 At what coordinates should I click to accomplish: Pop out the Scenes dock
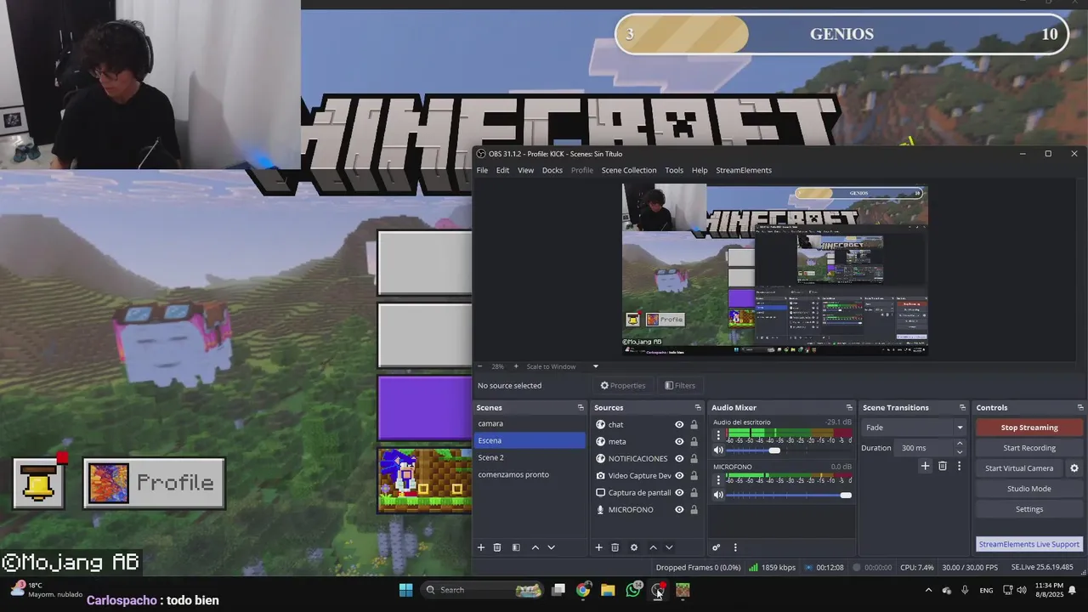(x=581, y=407)
